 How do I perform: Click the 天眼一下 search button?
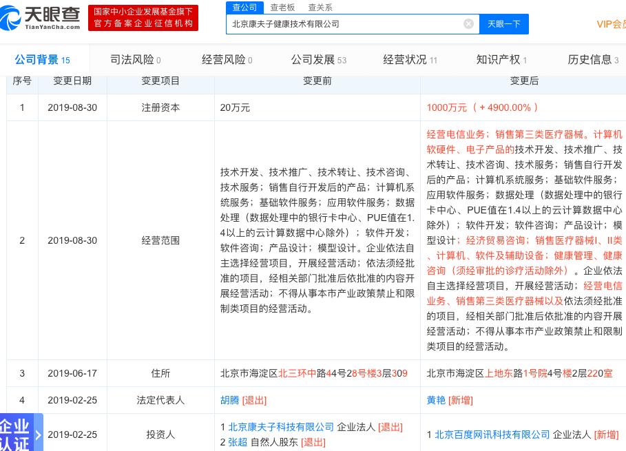(504, 23)
